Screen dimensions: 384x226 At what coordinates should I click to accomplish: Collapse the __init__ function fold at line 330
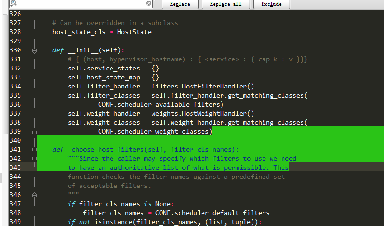click(34, 50)
